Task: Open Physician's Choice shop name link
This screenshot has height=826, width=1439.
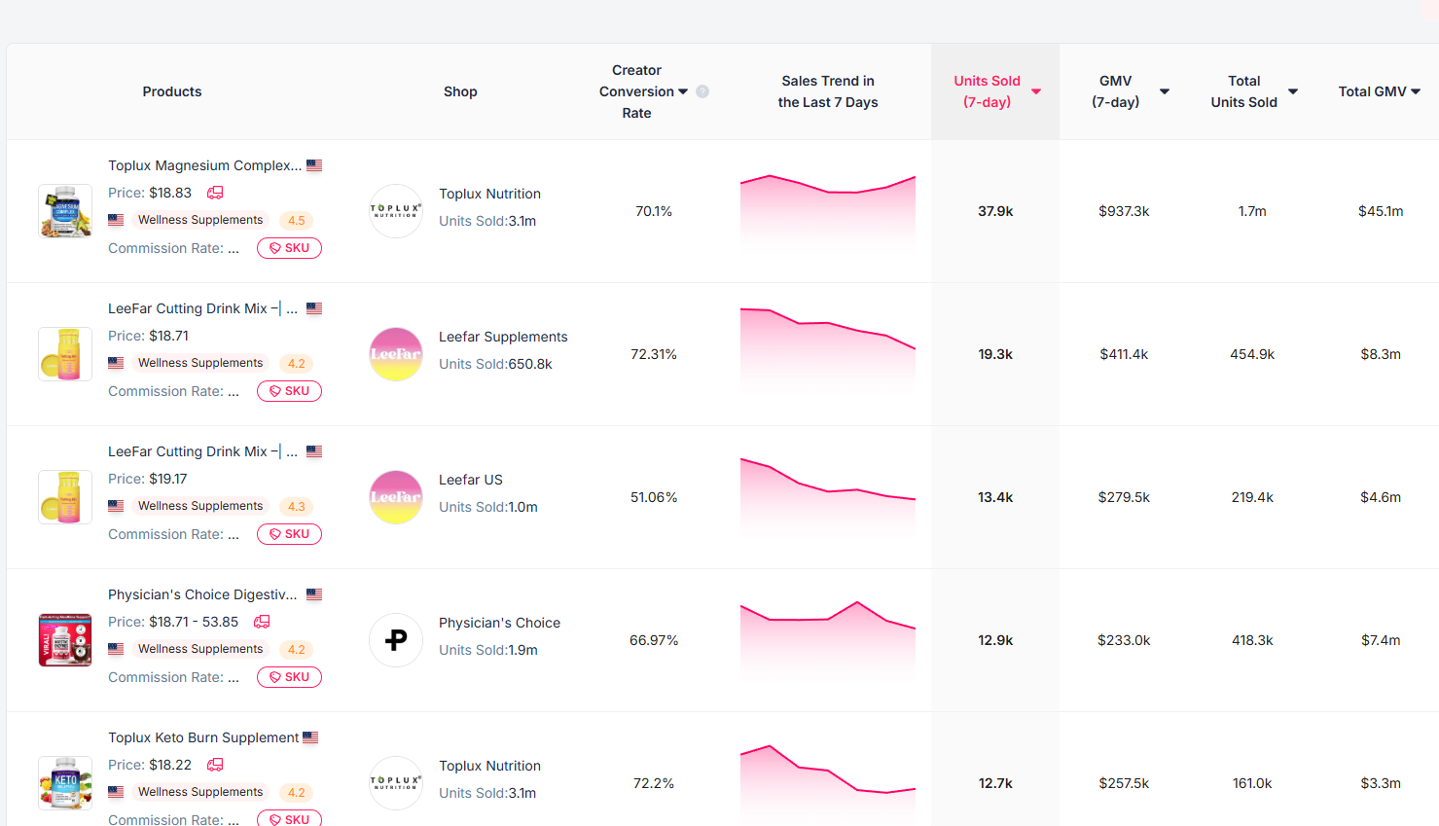Action: click(499, 623)
